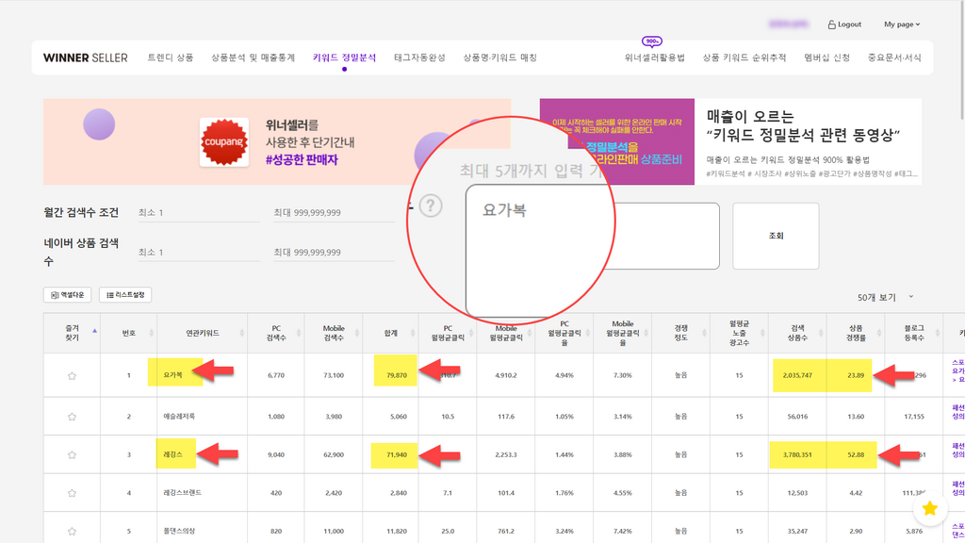The height and width of the screenshot is (543, 965).
Task: Star the 요가복 row as favorite
Action: pos(72,375)
